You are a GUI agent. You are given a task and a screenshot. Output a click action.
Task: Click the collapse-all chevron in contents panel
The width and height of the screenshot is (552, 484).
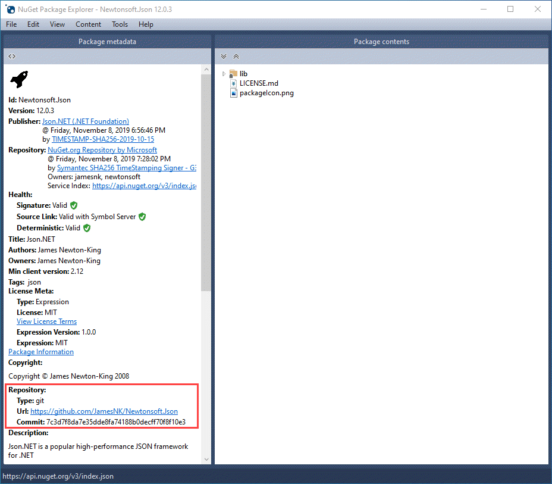(x=236, y=56)
